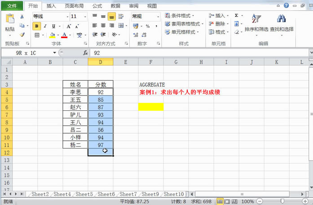This screenshot has height=205, width=313.
Task: Apply percent style
Action: (x=148, y=26)
